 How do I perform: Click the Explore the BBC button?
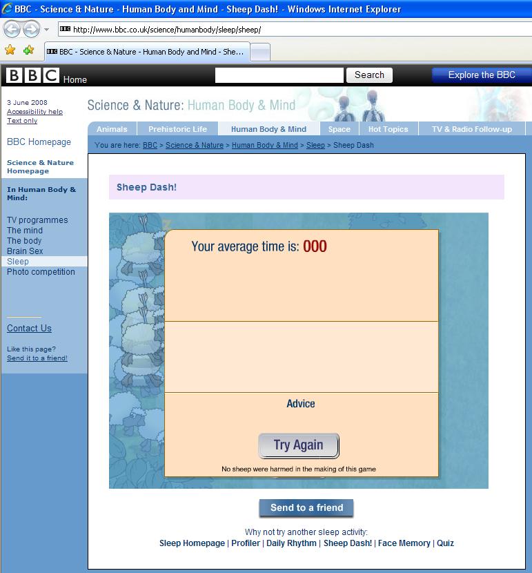pos(482,75)
